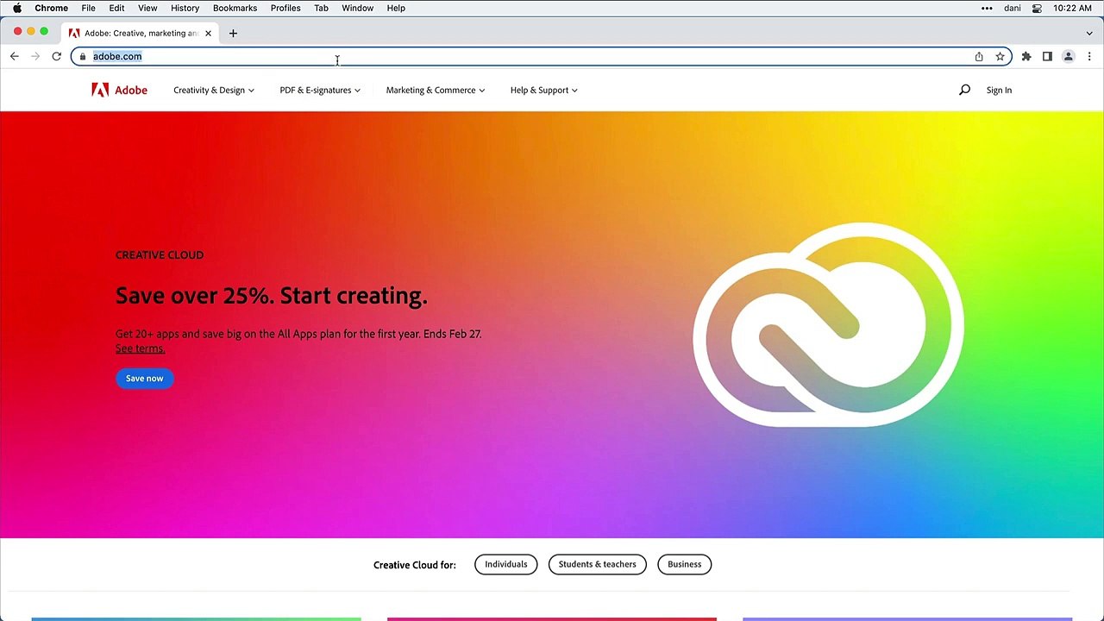The image size is (1104, 621).
Task: Open macOS Control Center icon
Action: pos(1038,8)
